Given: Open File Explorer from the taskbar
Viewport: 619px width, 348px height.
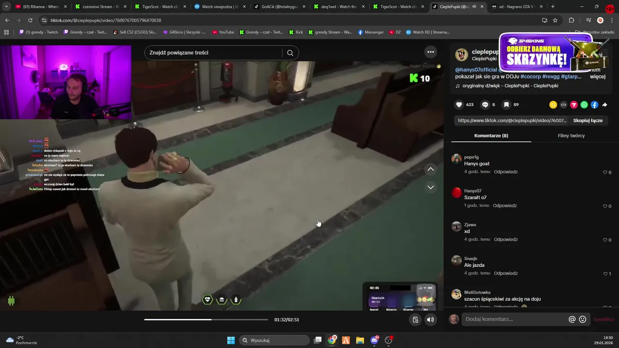Looking at the screenshot, I should 360,340.
